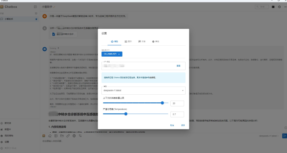Screen dimensions: 287x153
Task: Click the 保存 save button
Action: click(x=183, y=126)
